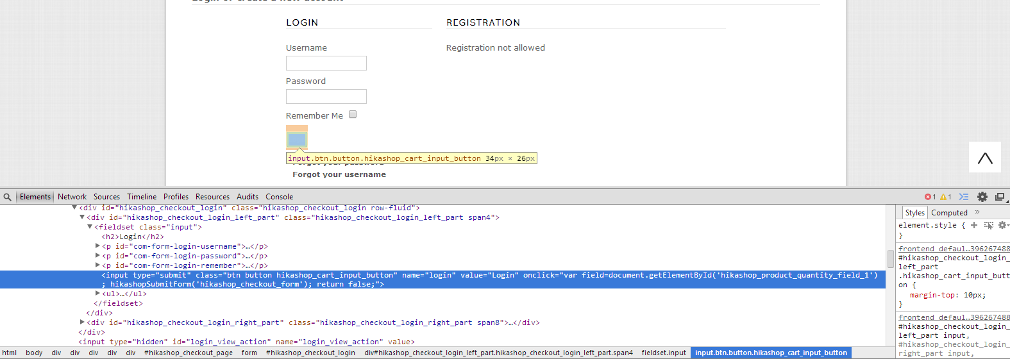This screenshot has width=1010, height=359.
Task: Open the Console tab
Action: [x=280, y=197]
